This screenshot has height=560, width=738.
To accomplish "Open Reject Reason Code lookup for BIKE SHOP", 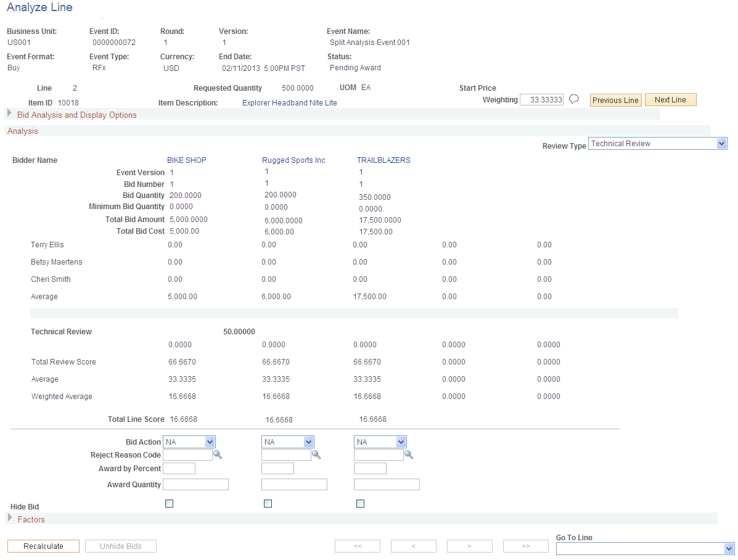I will coord(219,455).
